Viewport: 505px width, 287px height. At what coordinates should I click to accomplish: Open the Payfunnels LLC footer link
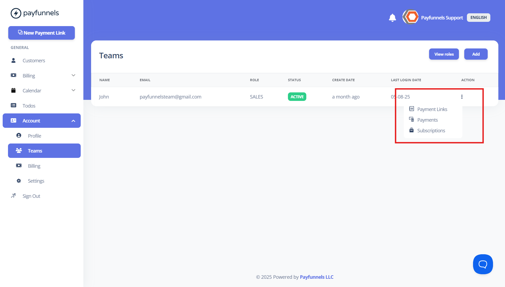tap(316, 277)
